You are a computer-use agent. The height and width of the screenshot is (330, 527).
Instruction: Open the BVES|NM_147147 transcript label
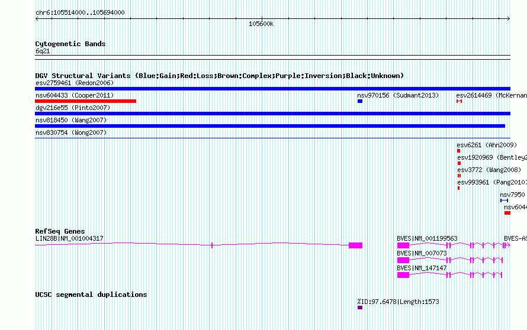422,268
